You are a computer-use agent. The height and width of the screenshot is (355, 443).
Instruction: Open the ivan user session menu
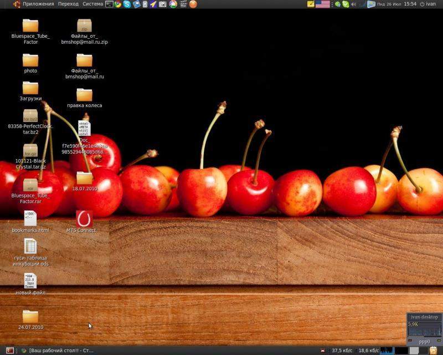pos(428,4)
